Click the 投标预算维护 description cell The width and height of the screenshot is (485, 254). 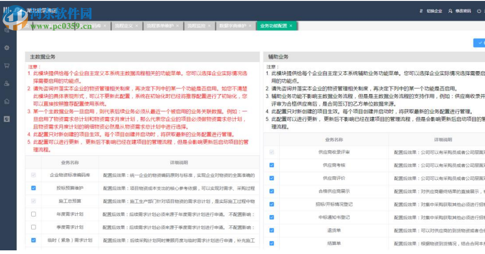(179, 188)
